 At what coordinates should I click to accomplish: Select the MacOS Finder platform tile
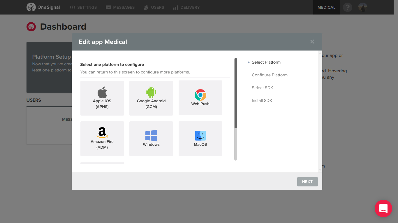200,139
